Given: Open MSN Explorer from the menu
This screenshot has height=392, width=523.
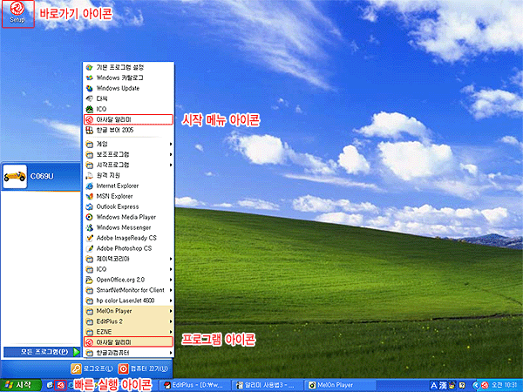Looking at the screenshot, I should coord(114,196).
